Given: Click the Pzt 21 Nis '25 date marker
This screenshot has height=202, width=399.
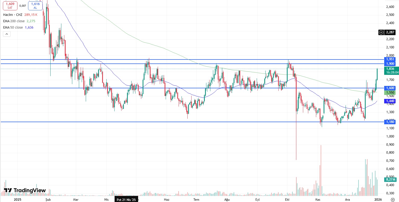Looking at the screenshot, I should pos(126,200).
